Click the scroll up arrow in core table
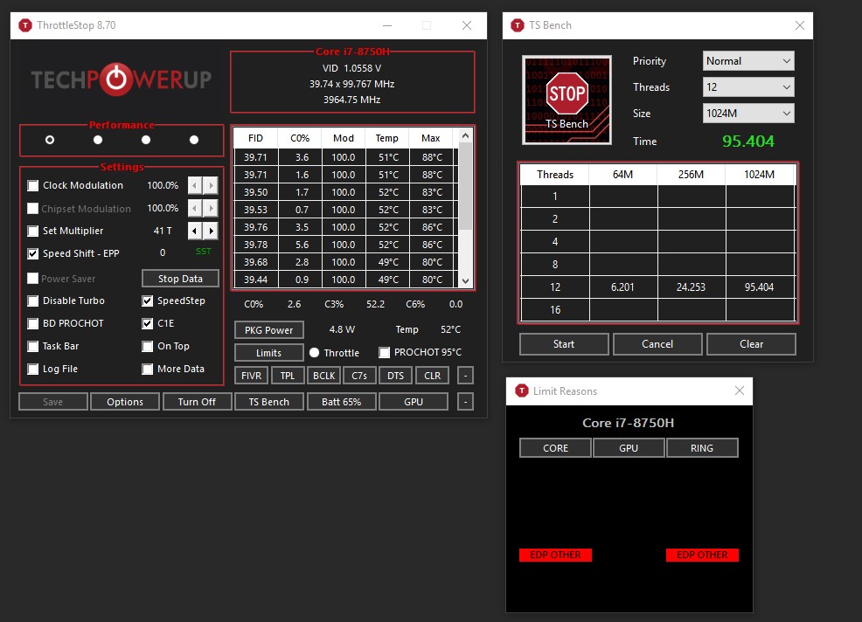Screen dimensions: 862x622 [x=466, y=135]
